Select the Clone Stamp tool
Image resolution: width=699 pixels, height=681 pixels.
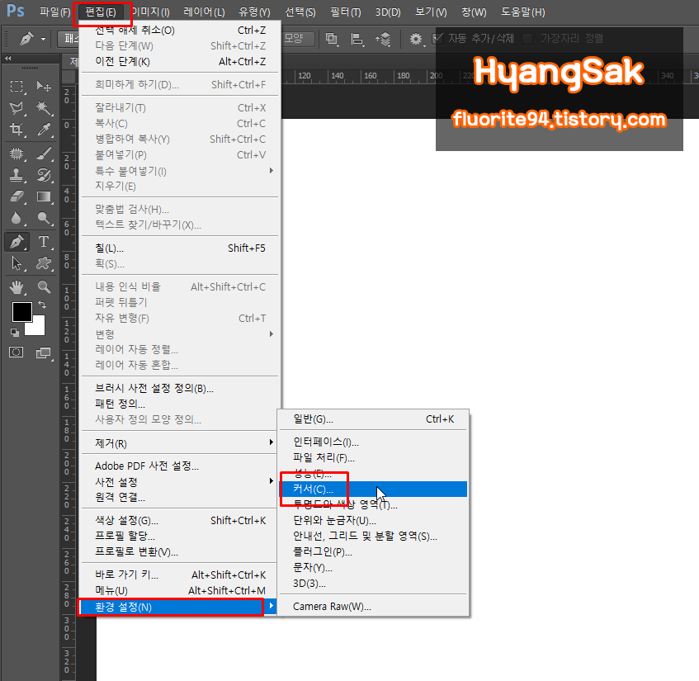coord(17,175)
